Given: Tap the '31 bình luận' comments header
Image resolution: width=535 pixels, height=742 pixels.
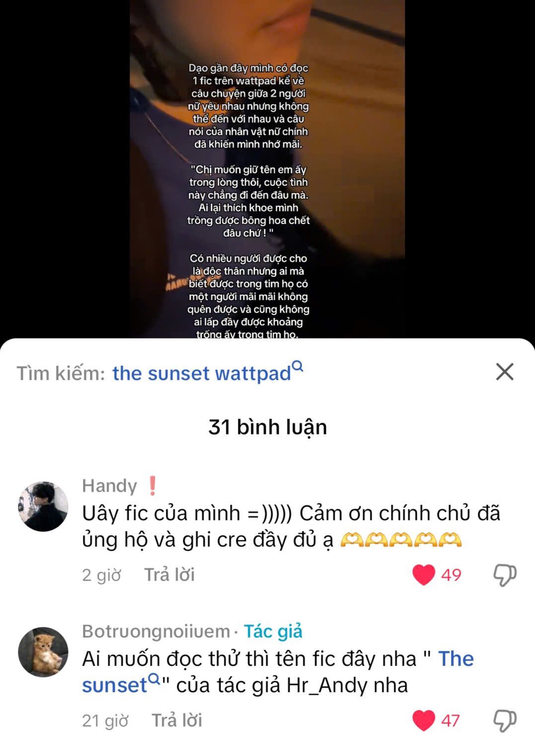Looking at the screenshot, I should 268,427.
